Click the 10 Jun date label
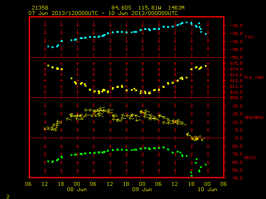The width and height of the screenshot is (266, 199). click(207, 189)
